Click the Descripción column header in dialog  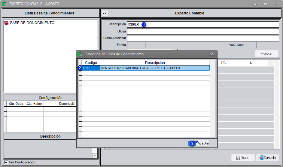(x=155, y=63)
